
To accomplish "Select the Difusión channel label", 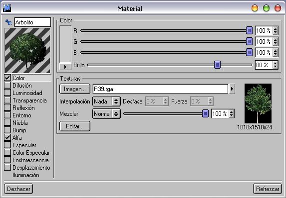I will click(22, 86).
